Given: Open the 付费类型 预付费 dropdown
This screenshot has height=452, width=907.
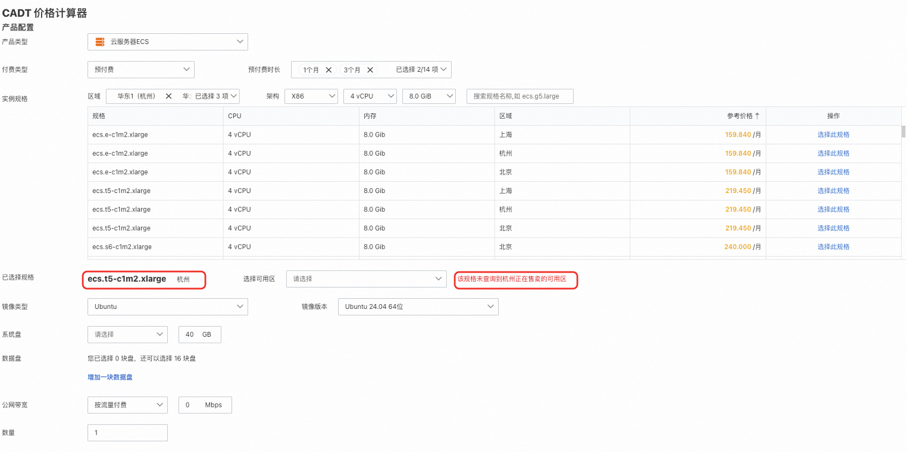Looking at the screenshot, I should pos(140,69).
